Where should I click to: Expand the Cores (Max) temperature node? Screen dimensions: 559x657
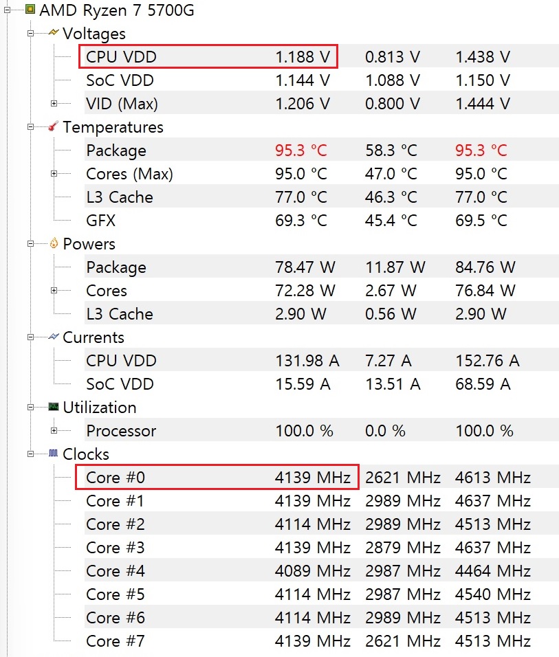tap(54, 173)
